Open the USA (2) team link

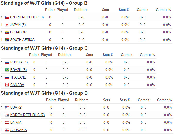pyautogui.click(x=16, y=108)
